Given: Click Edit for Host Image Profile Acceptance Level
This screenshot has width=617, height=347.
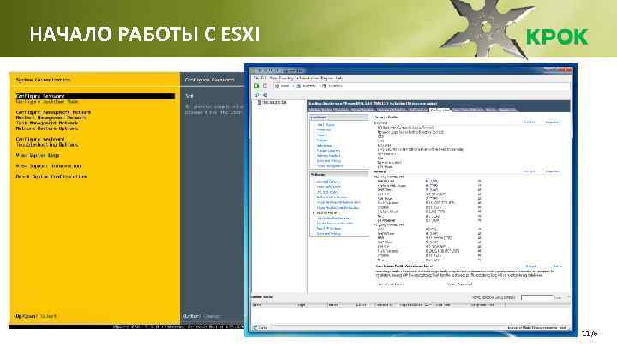Looking at the screenshot, I should tap(556, 266).
